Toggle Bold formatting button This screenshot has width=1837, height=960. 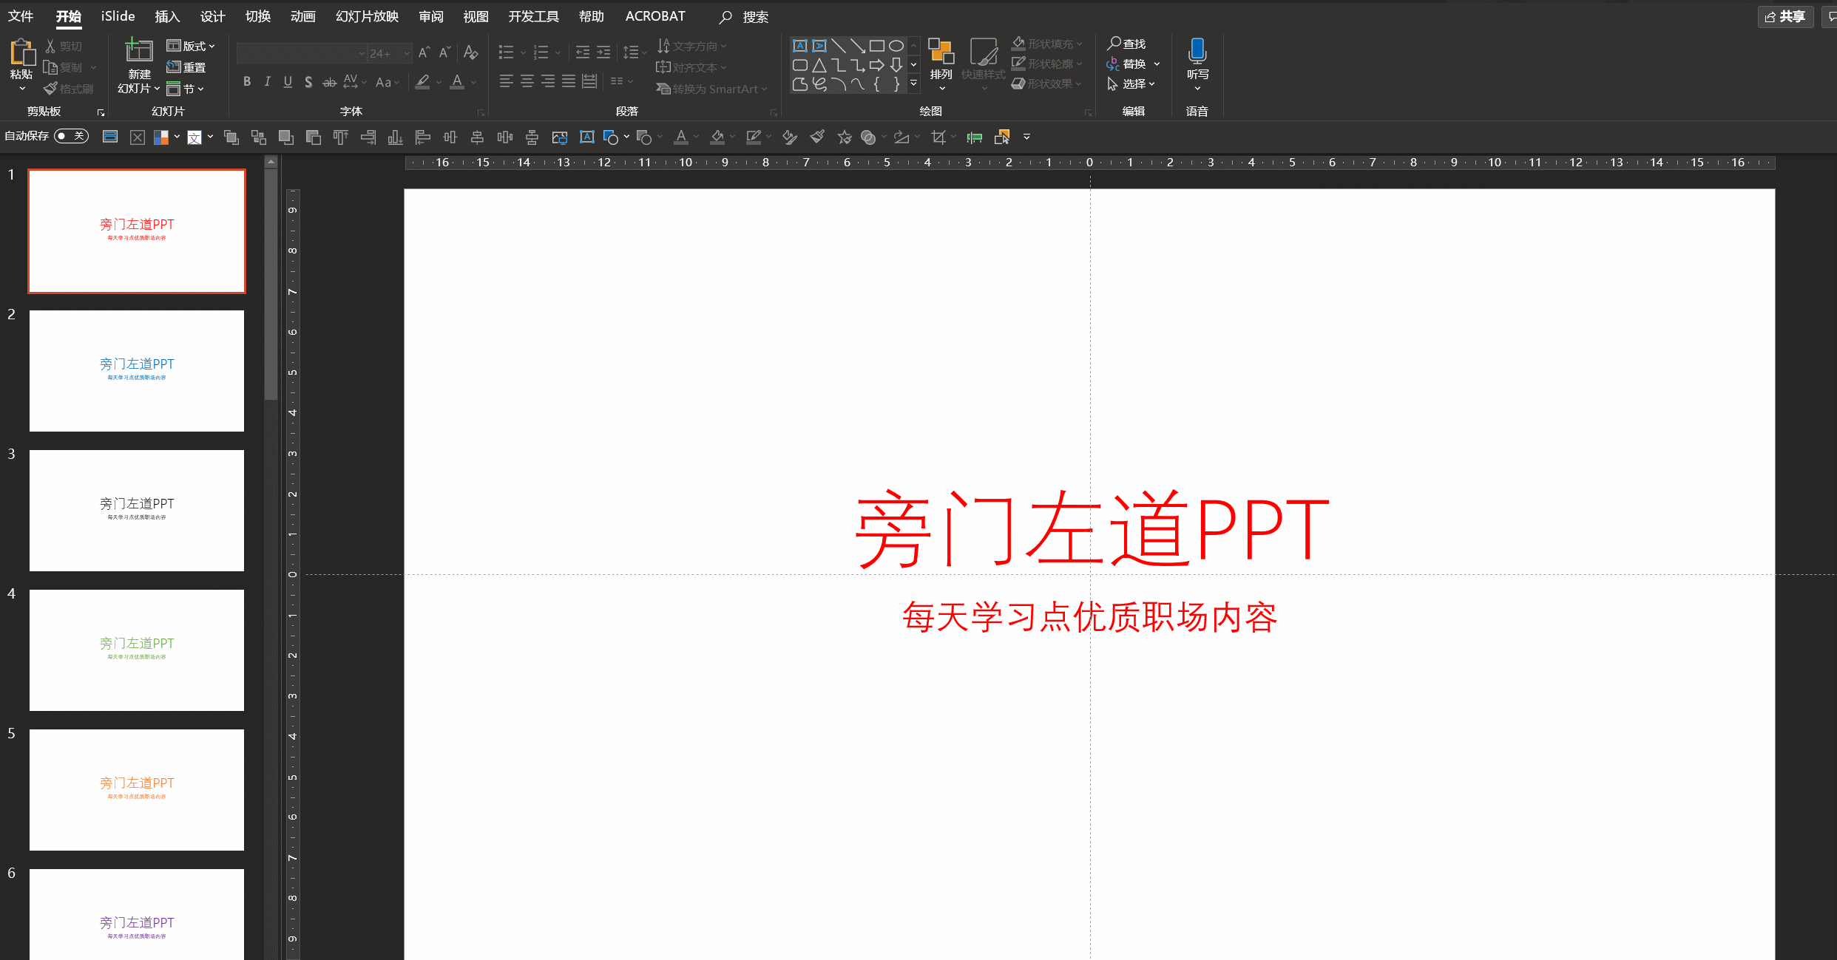coord(247,82)
